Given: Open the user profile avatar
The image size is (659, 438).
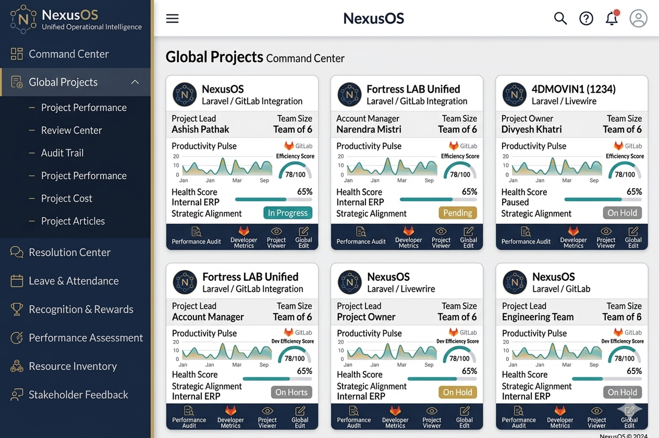Looking at the screenshot, I should click(x=638, y=19).
